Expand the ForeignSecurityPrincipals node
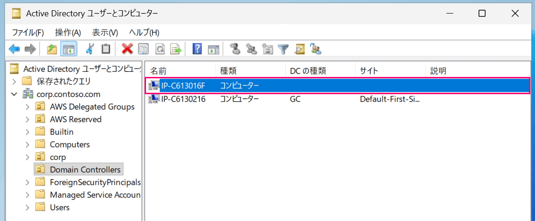The width and height of the screenshot is (535, 221). (x=28, y=182)
